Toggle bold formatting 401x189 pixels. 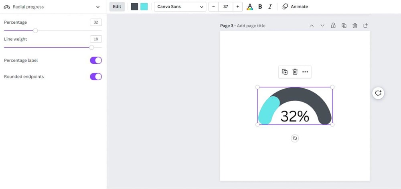tap(260, 7)
